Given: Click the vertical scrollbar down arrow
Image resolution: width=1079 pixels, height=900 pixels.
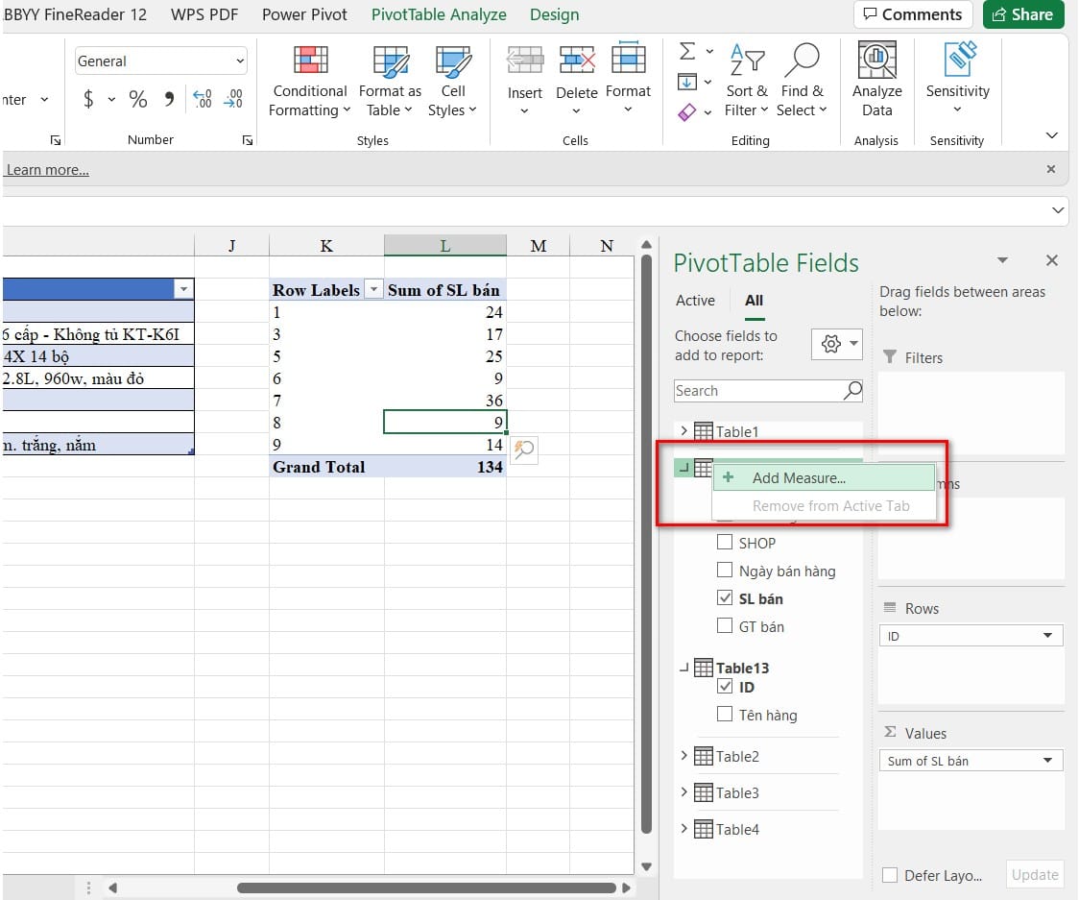Looking at the screenshot, I should tap(646, 866).
